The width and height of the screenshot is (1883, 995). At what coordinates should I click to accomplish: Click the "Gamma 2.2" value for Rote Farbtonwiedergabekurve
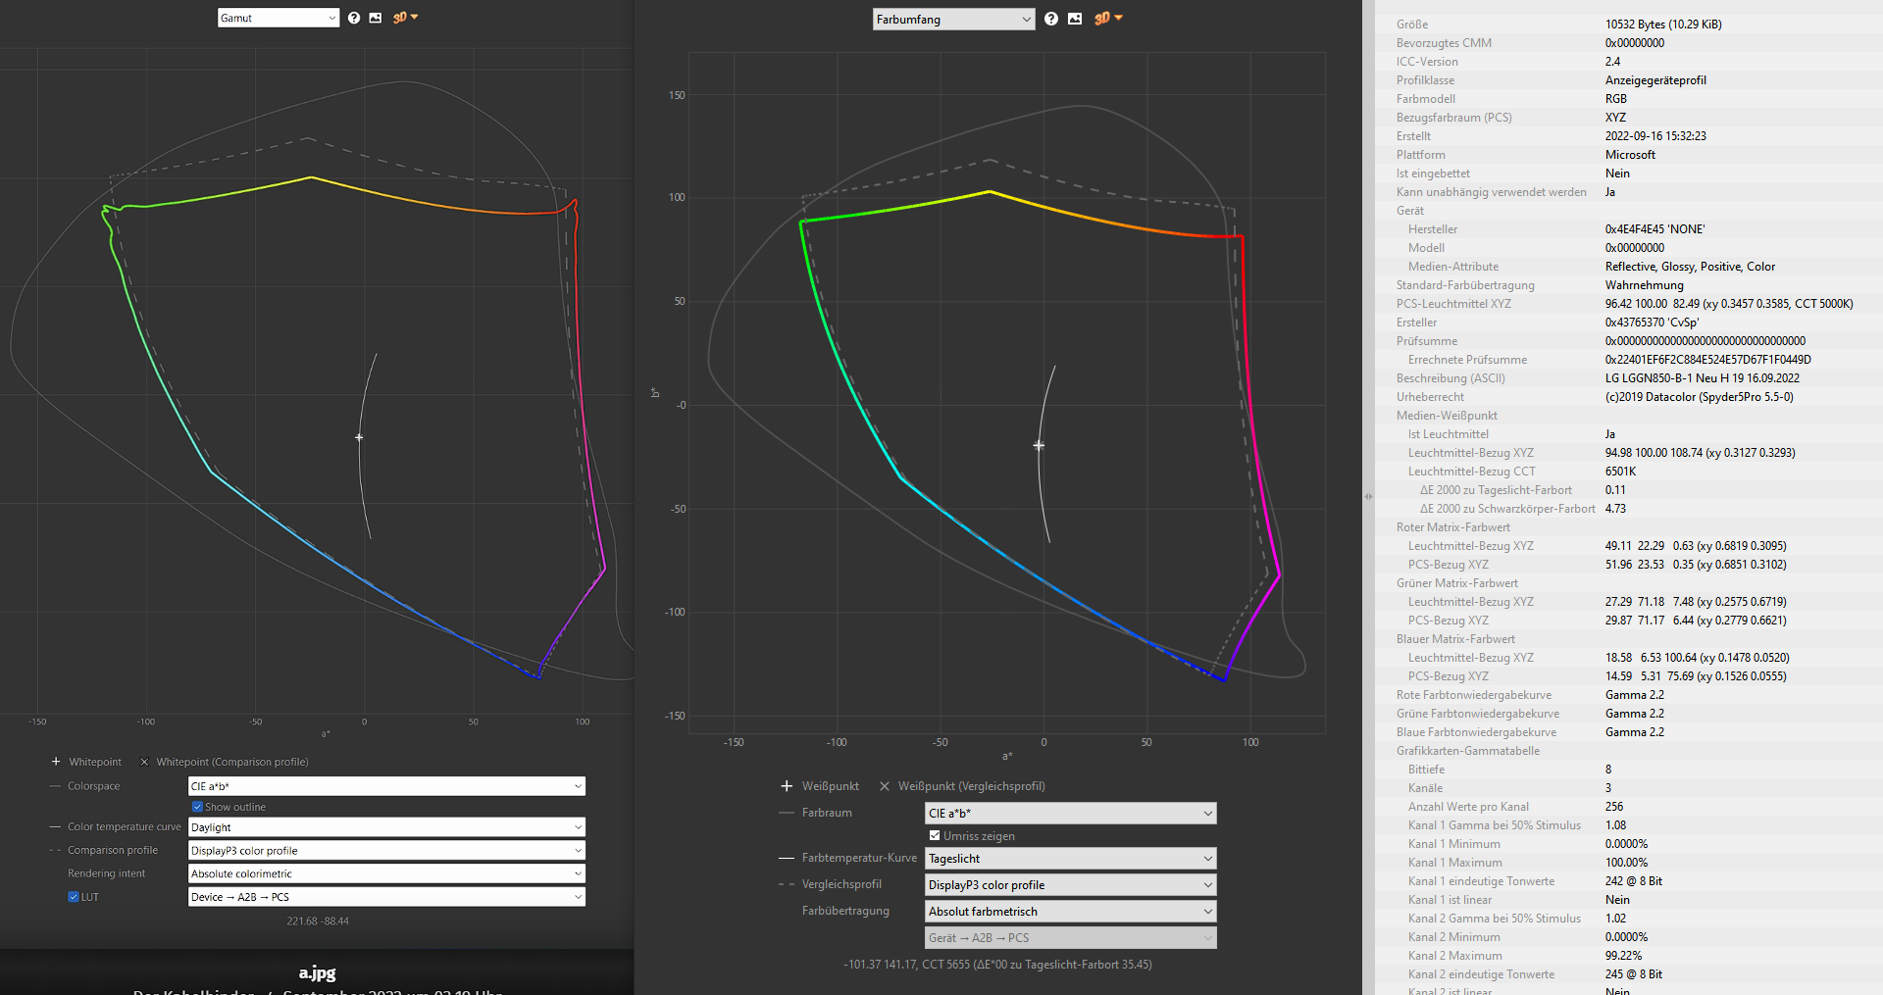click(1635, 695)
